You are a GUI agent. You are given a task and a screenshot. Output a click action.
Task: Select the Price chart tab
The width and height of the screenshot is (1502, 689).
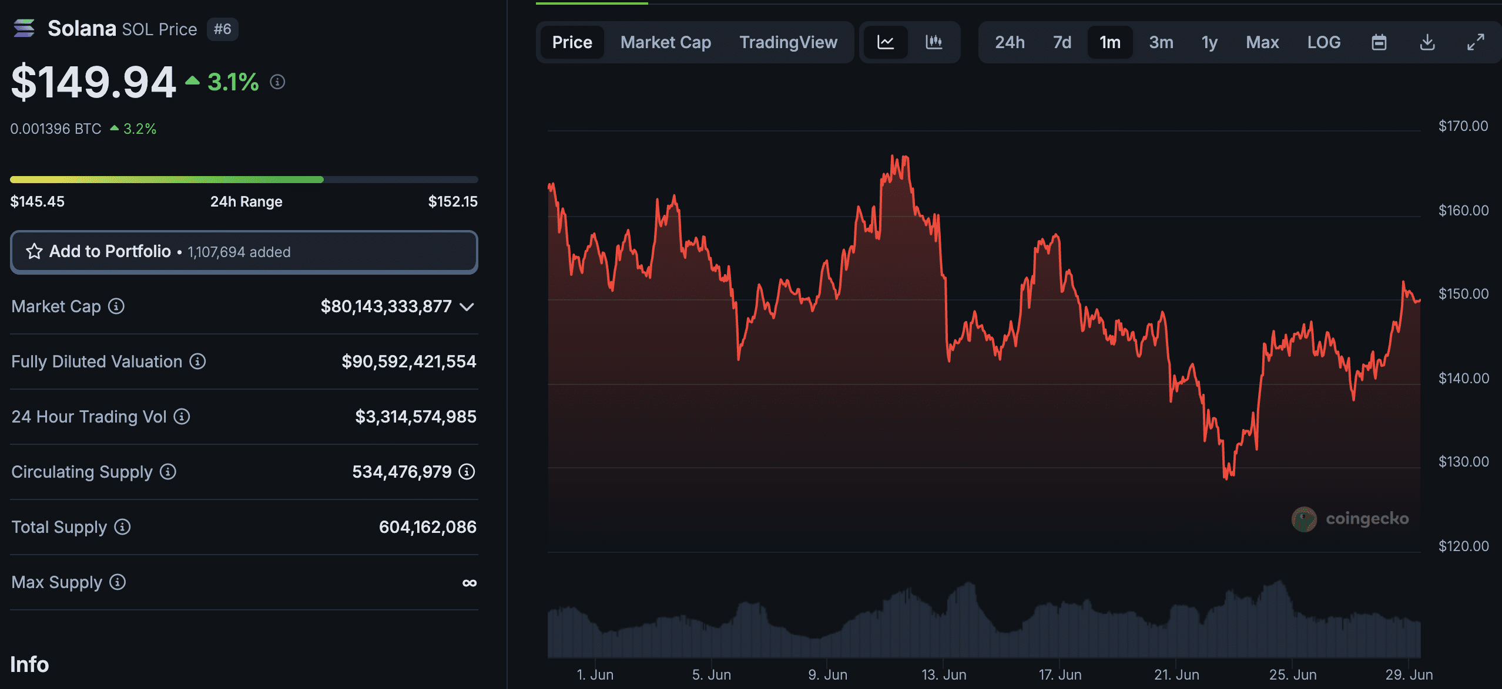click(x=572, y=42)
